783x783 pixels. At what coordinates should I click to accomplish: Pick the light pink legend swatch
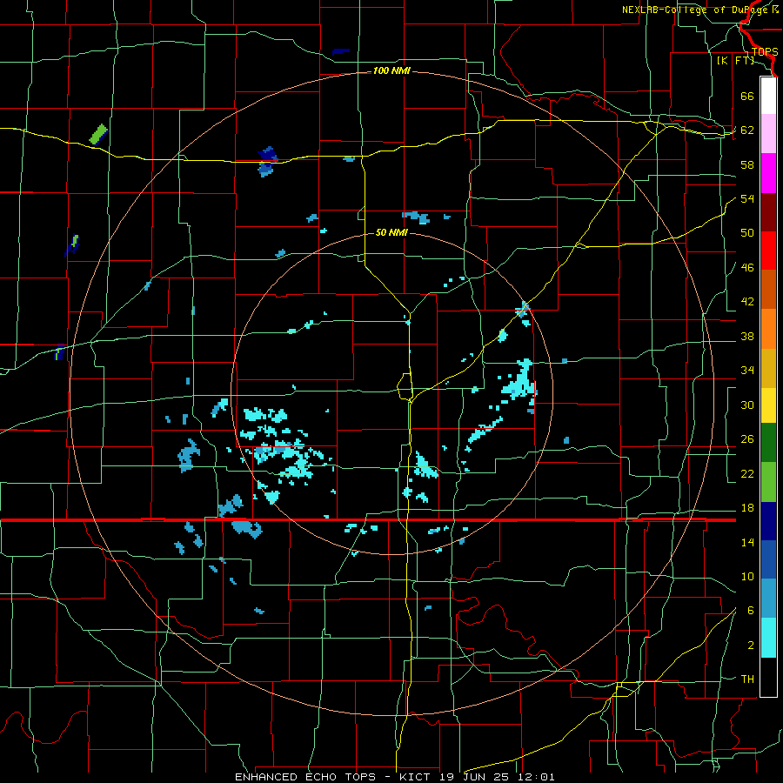(768, 134)
